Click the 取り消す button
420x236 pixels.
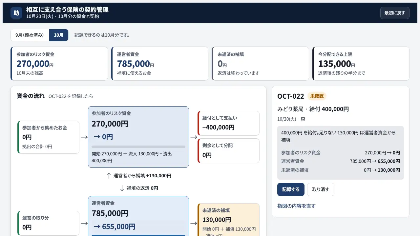pyautogui.click(x=321, y=189)
